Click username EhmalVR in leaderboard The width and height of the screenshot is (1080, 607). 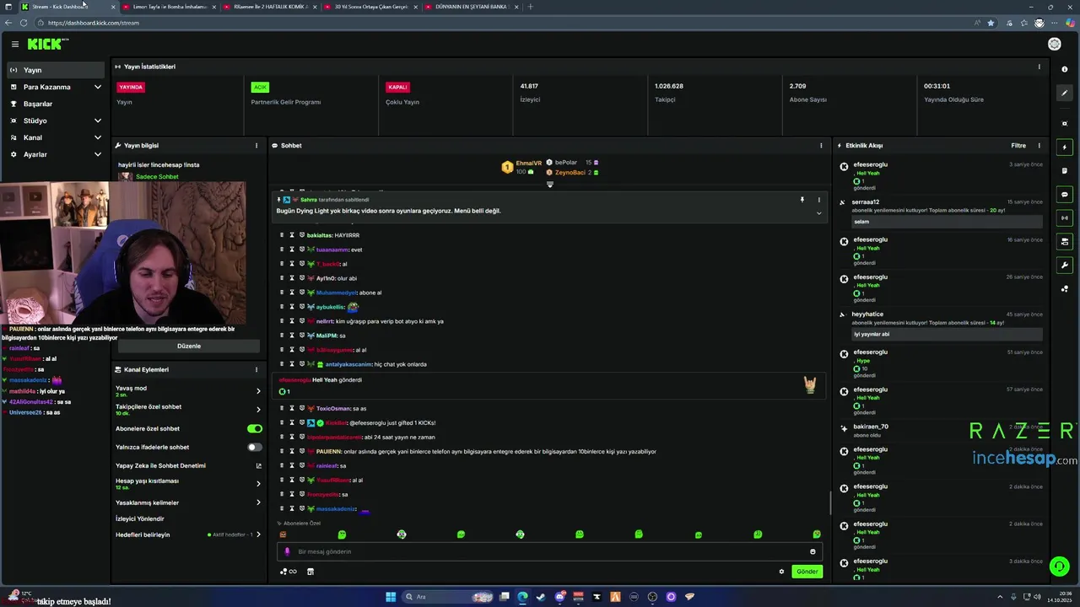click(x=528, y=164)
